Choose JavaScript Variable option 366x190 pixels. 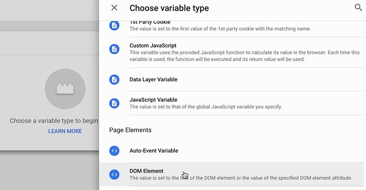tap(231, 103)
